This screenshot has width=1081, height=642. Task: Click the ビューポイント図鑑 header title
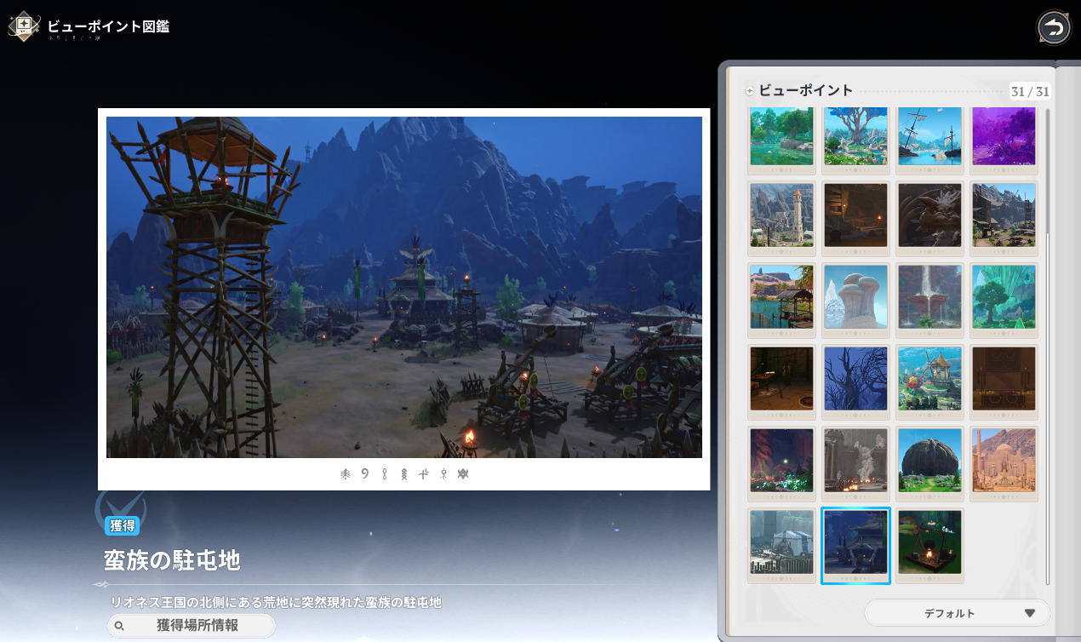tap(108, 26)
